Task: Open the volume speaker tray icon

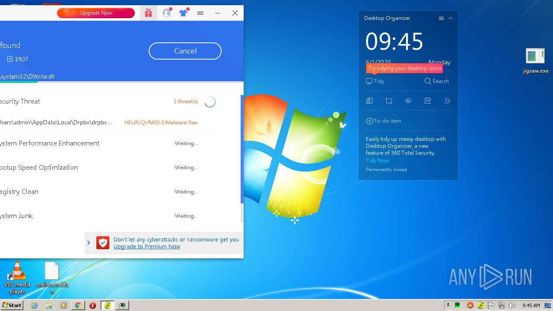Action: (512, 305)
